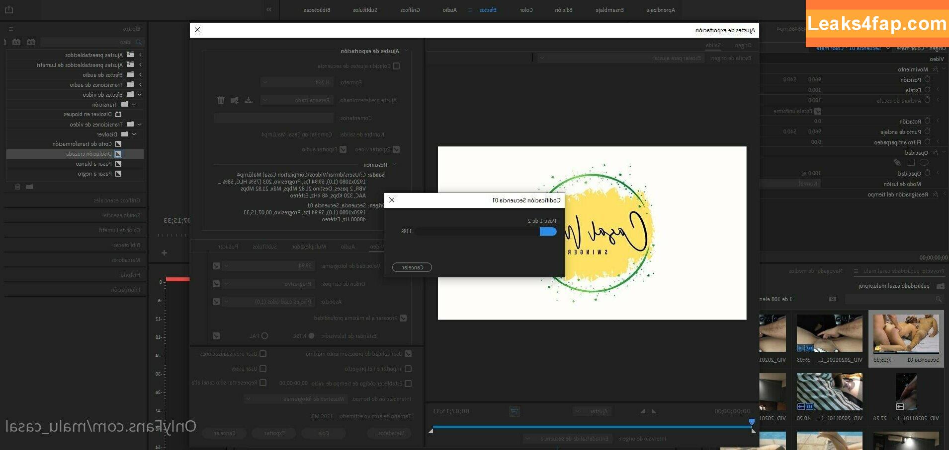949x450 pixels.
Task: Collapse the Ajustes de exportación section
Action: pyautogui.click(x=407, y=51)
